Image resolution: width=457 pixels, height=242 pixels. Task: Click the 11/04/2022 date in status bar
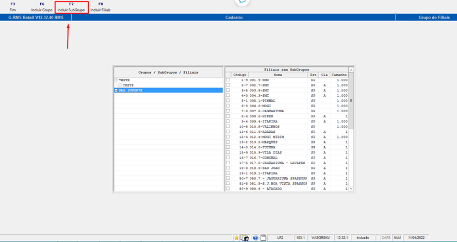[x=416, y=238]
